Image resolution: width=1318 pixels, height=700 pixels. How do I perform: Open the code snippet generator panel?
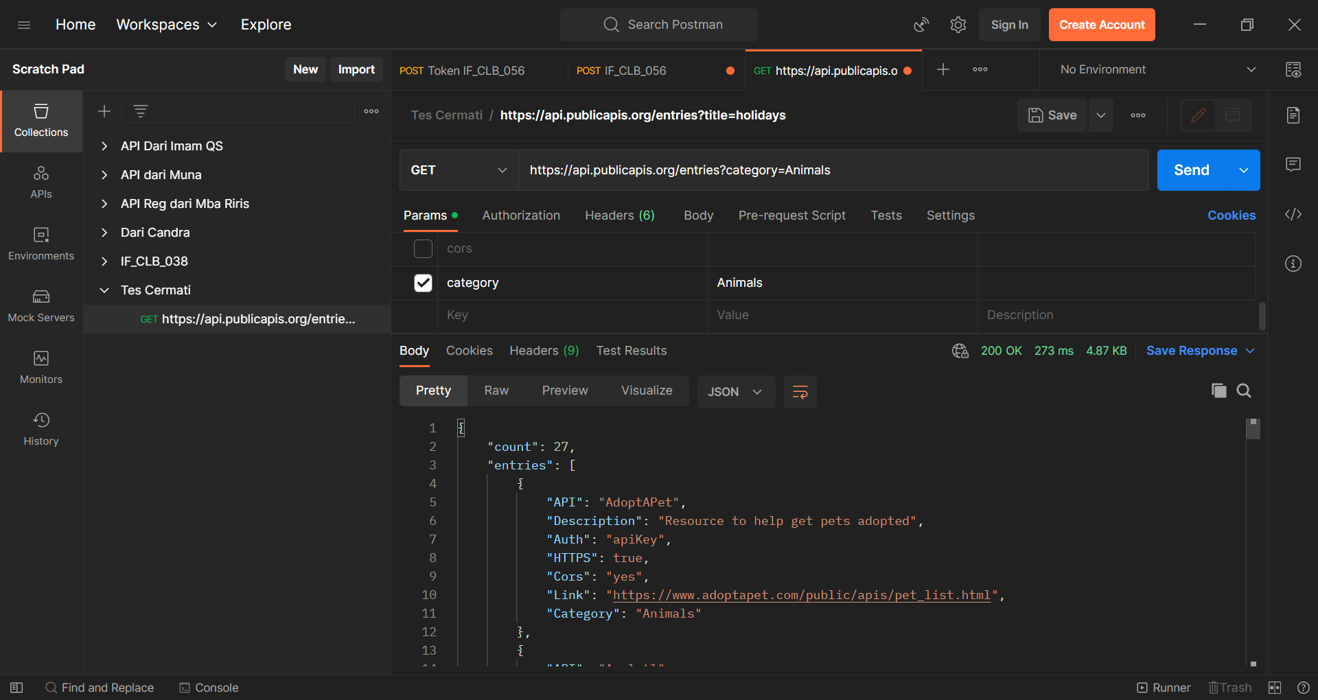pyautogui.click(x=1293, y=214)
